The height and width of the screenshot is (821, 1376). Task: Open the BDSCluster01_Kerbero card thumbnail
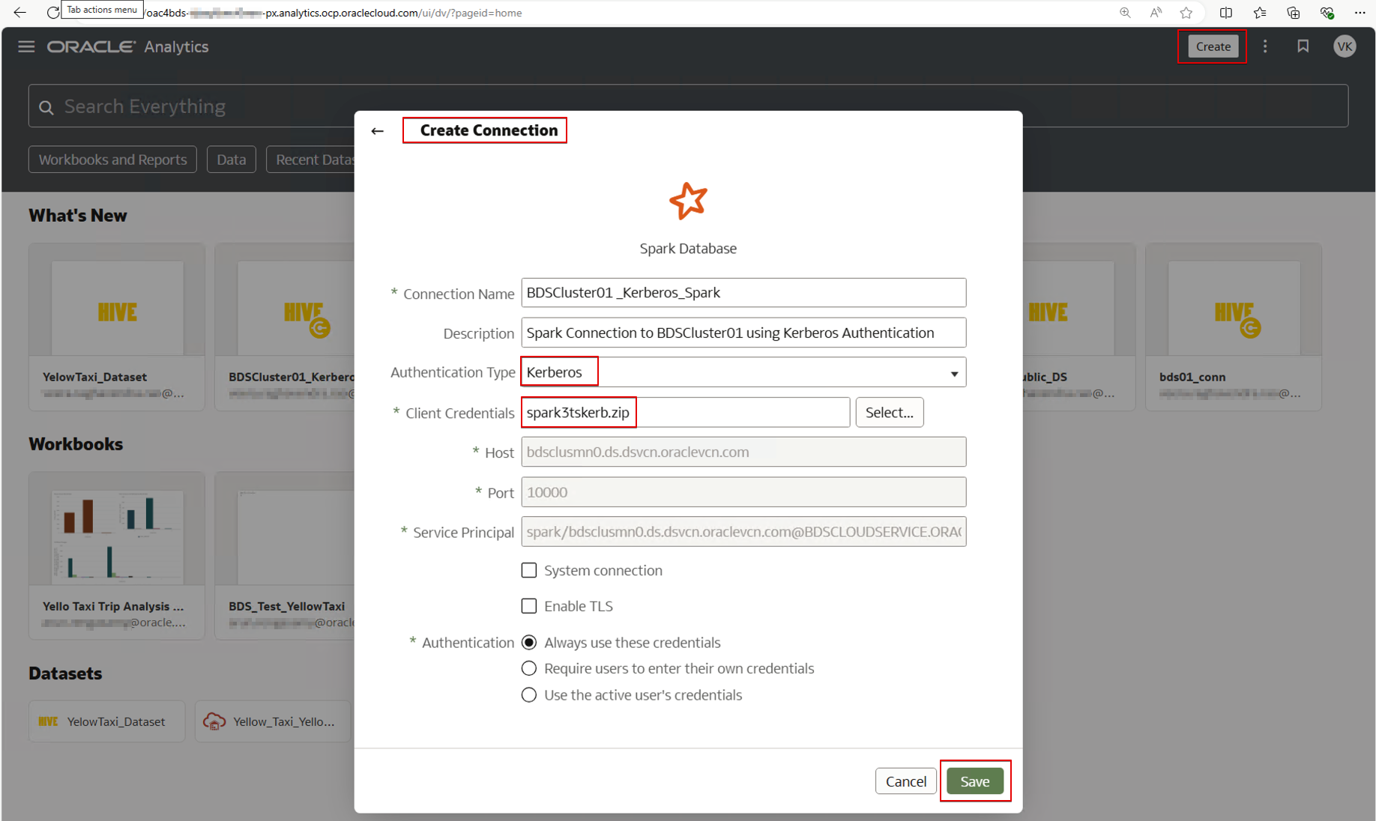click(x=296, y=308)
